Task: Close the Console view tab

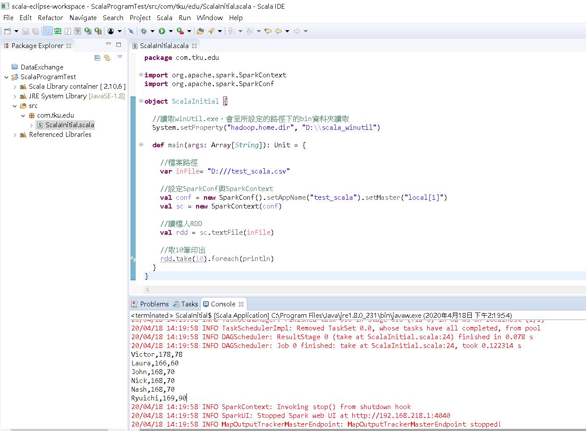Action: click(x=241, y=304)
